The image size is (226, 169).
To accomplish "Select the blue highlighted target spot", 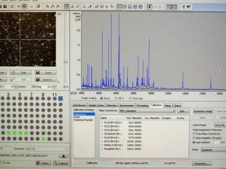I will coord(61,99).
